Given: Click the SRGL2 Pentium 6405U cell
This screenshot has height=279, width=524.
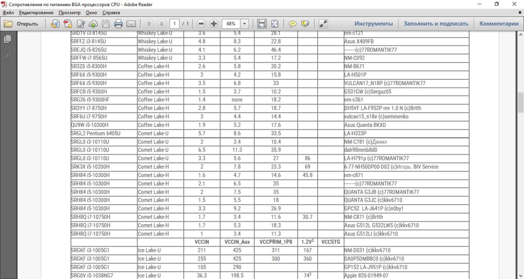Looking at the screenshot, I should pos(104,133).
